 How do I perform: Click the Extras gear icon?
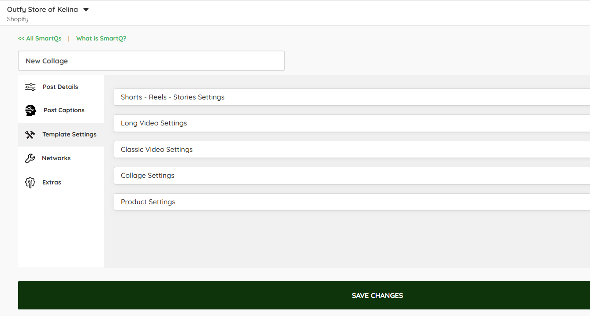[x=30, y=182]
